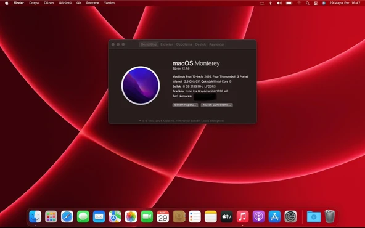Open the Görüntü menu
The width and height of the screenshot is (365, 228).
pos(65,3)
